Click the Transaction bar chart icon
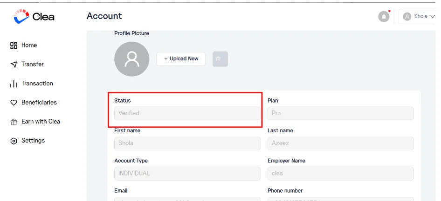441x201 pixels. click(14, 84)
